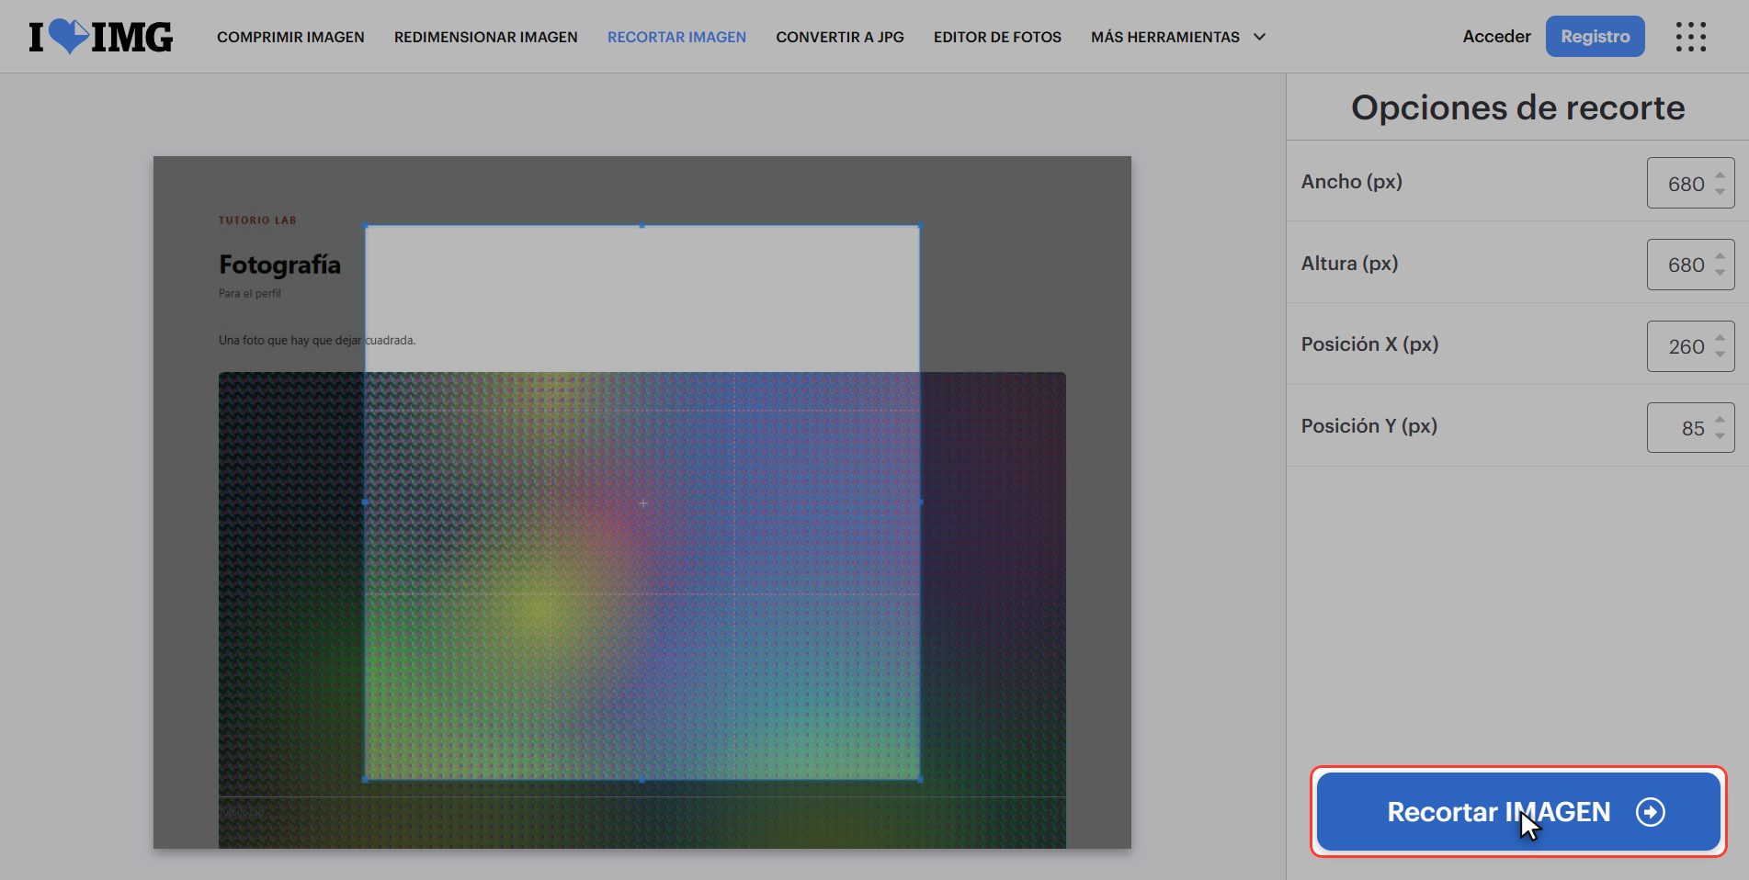Open the apps grid menu icon
Image resolution: width=1749 pixels, height=880 pixels.
(1690, 37)
